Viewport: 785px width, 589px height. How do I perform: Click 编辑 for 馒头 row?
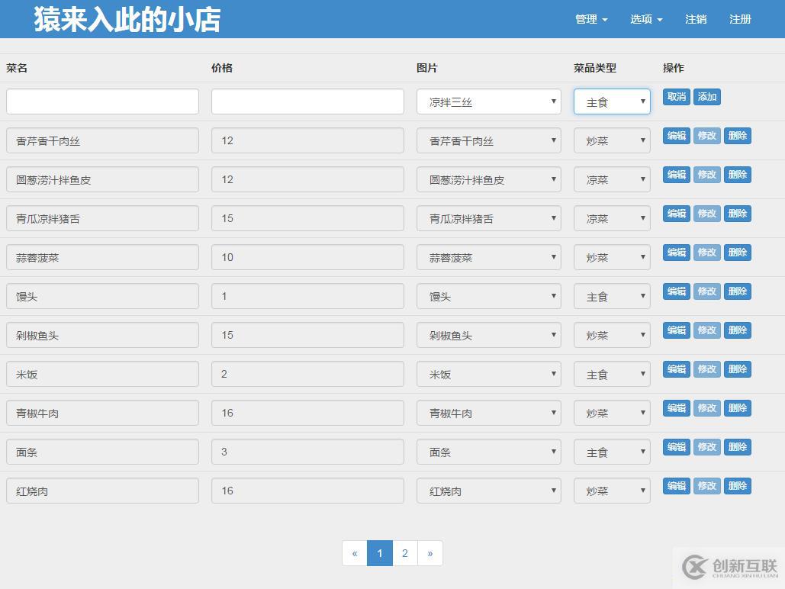point(677,291)
